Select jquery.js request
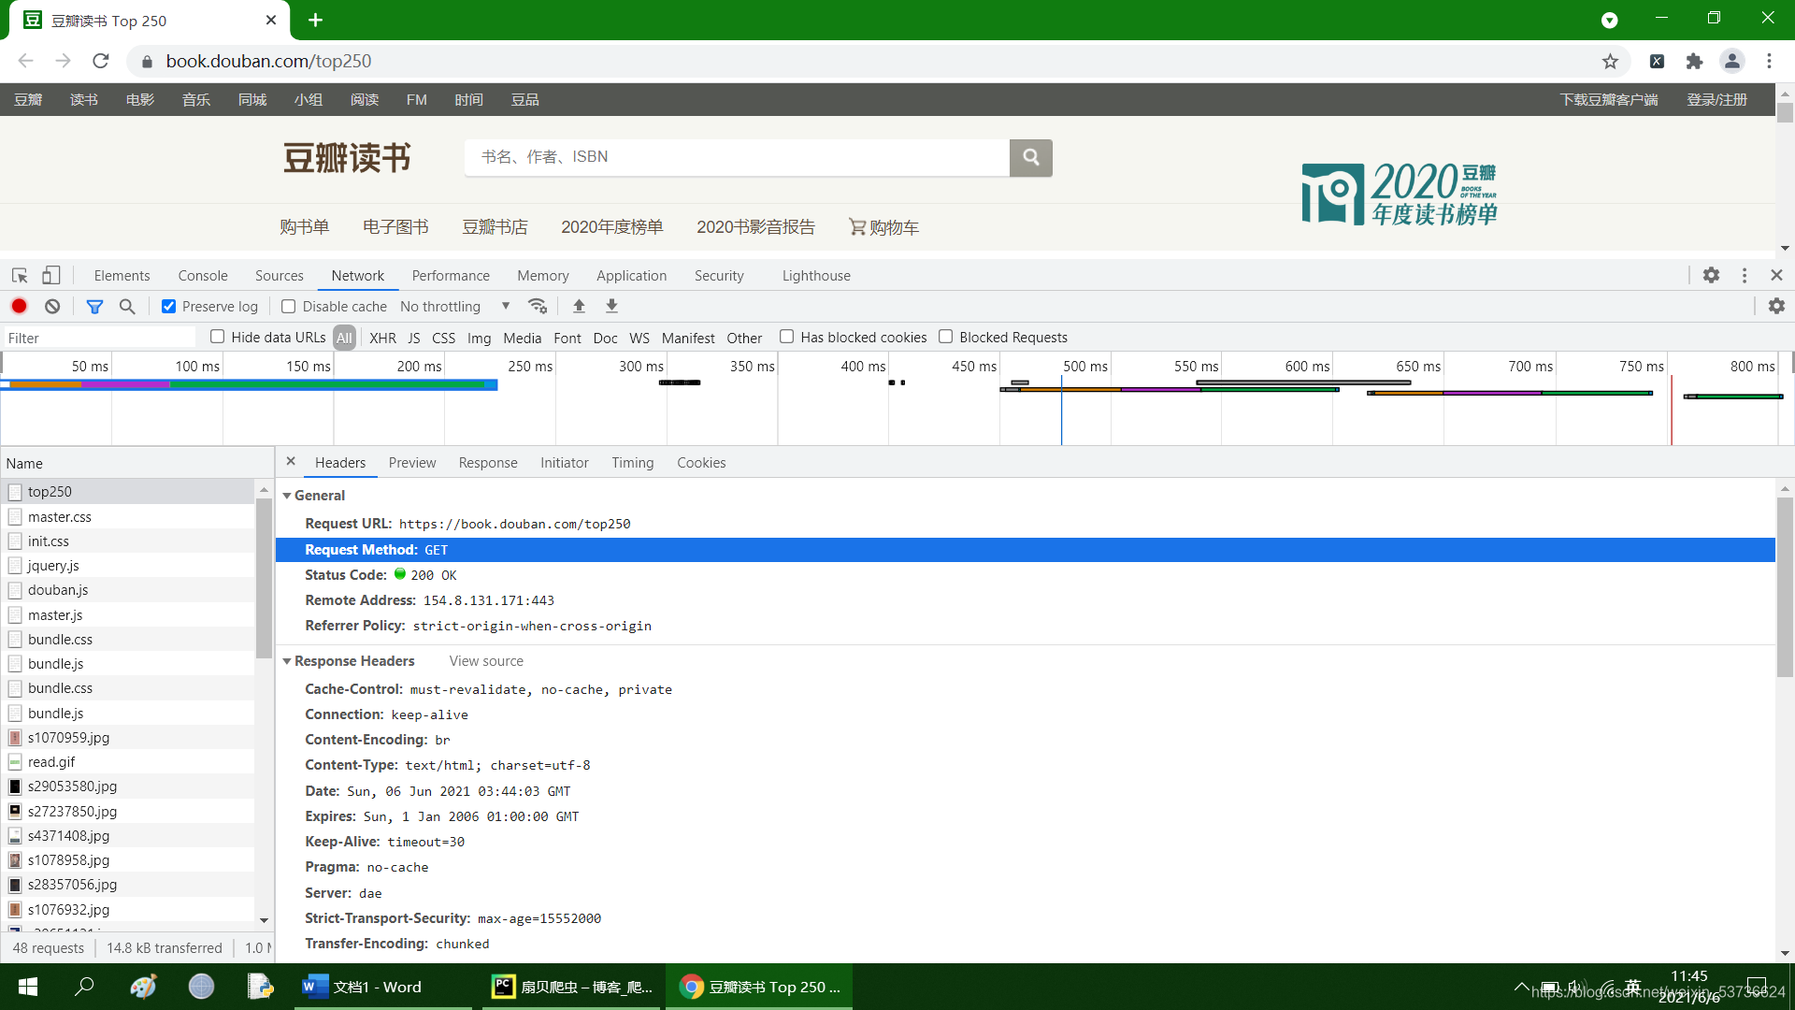This screenshot has width=1795, height=1010. (x=129, y=565)
